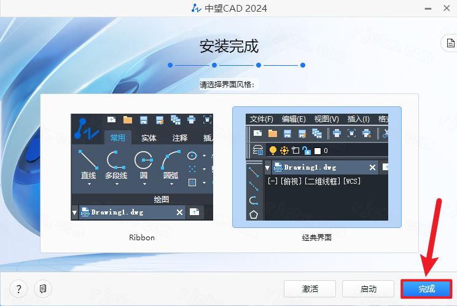
Task: Click the 完成 finish button
Action: [x=426, y=289]
